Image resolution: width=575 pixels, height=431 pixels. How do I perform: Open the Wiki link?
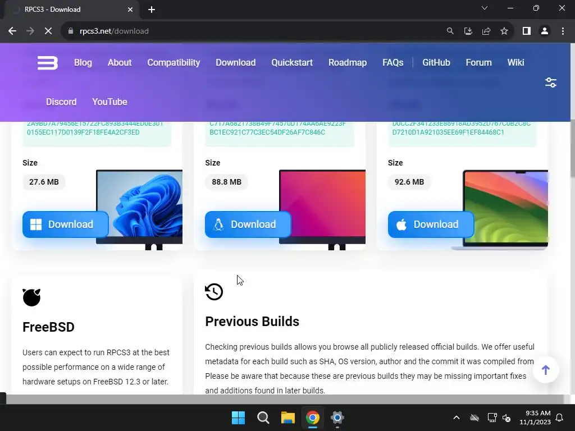click(x=515, y=63)
